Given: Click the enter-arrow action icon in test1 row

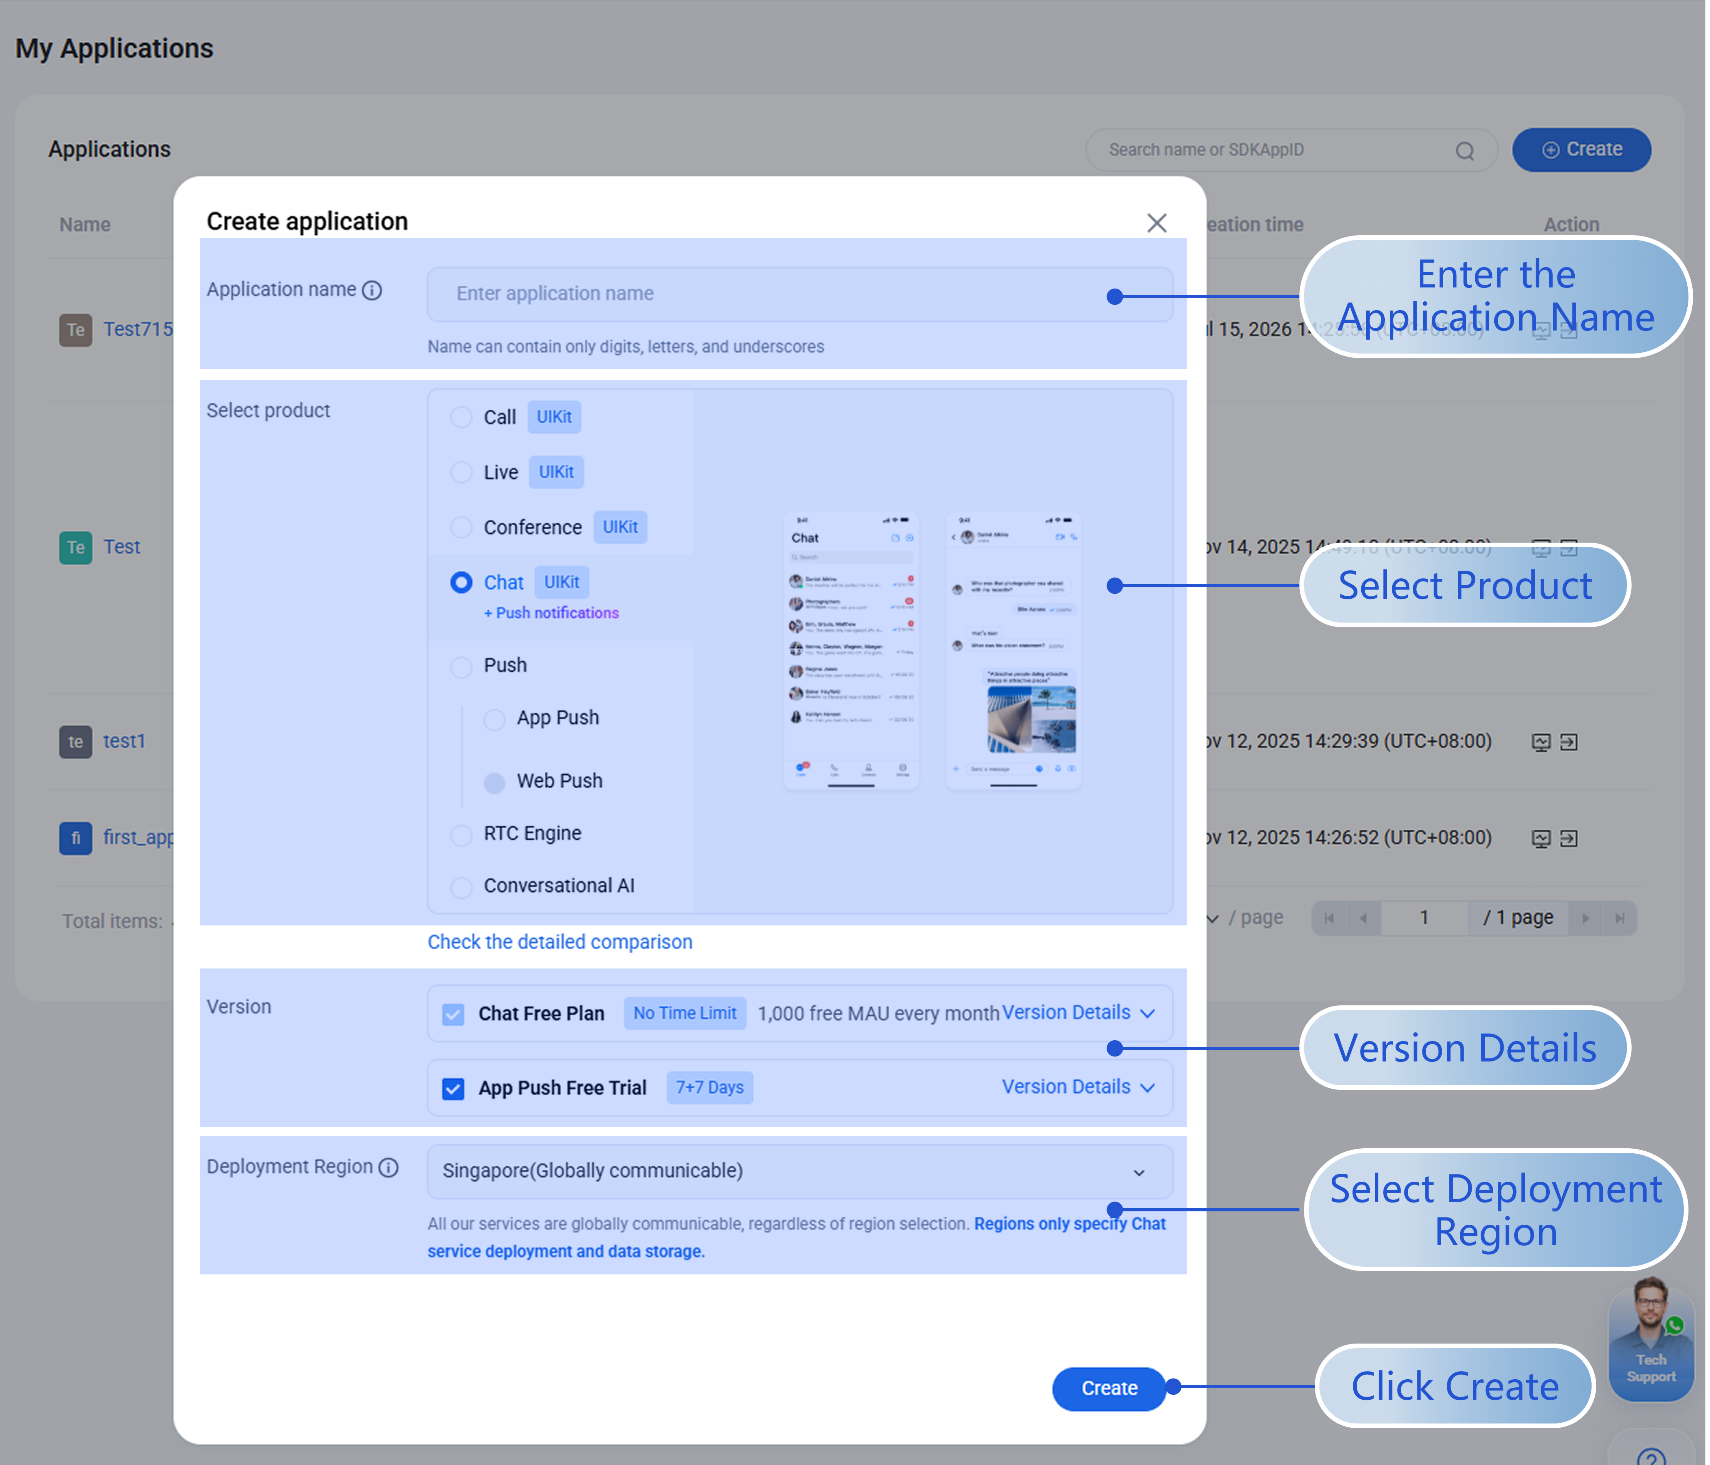Looking at the screenshot, I should point(1569,742).
